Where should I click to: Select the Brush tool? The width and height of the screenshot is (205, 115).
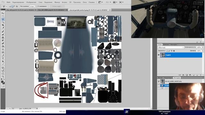tap(3, 34)
